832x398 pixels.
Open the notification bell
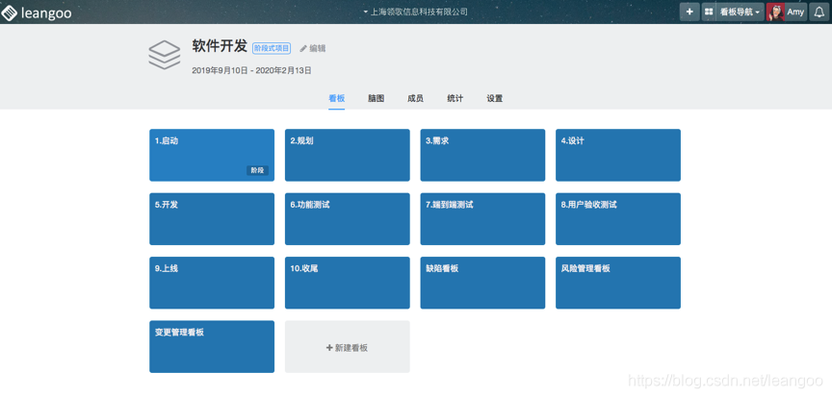819,12
